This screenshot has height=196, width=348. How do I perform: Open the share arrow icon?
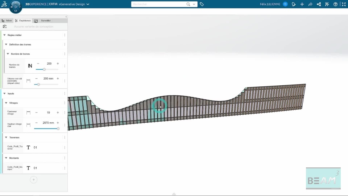310,4
